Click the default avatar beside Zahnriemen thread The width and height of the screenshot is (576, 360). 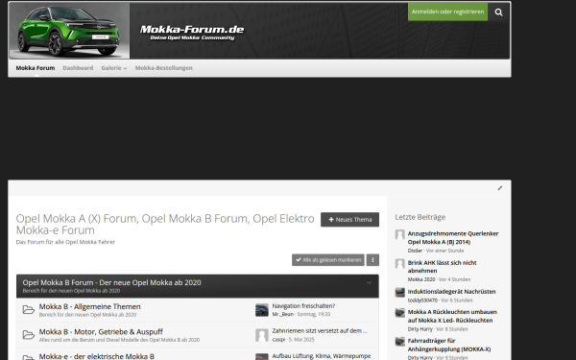click(x=262, y=335)
